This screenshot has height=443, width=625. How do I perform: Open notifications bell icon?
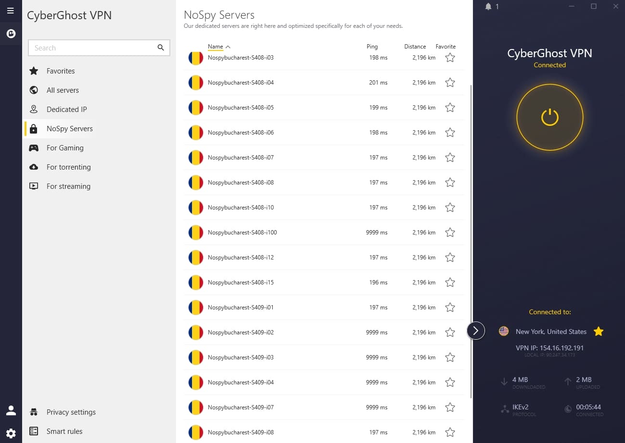coord(489,6)
